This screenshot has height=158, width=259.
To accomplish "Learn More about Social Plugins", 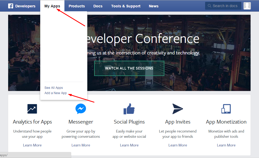I will 129,145.
